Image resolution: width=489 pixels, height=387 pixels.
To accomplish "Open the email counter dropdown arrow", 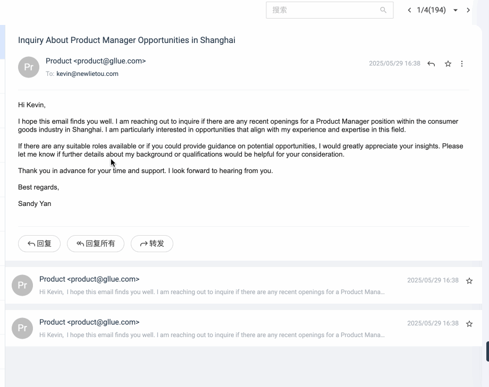I will click(456, 10).
